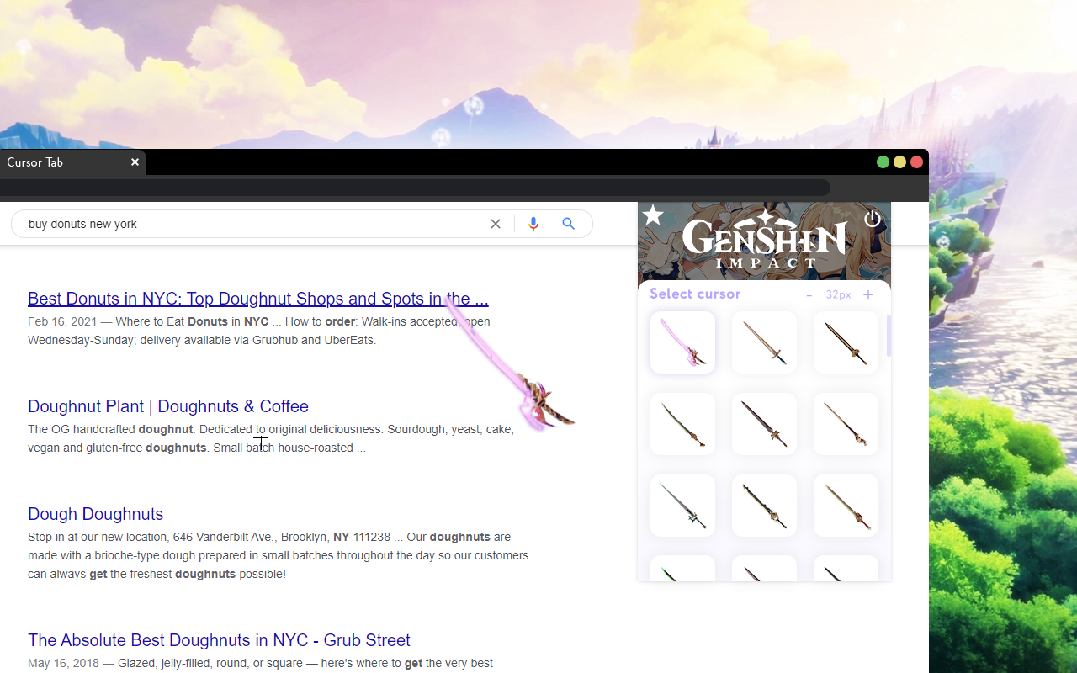Viewport: 1077px width, 673px height.
Task: Click the yellow window control button
Action: coord(899,162)
